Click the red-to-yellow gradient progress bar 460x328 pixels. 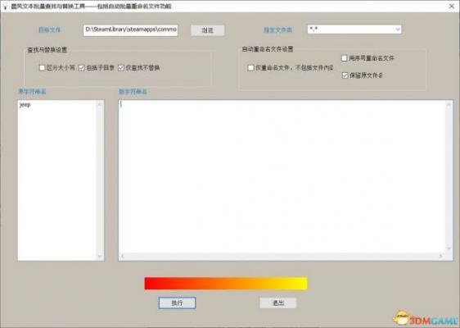(226, 284)
